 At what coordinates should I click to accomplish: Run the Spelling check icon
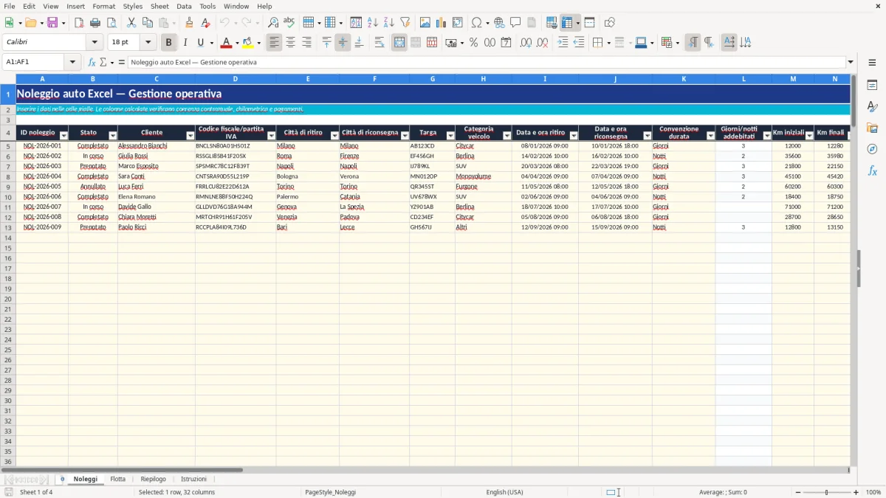[289, 22]
